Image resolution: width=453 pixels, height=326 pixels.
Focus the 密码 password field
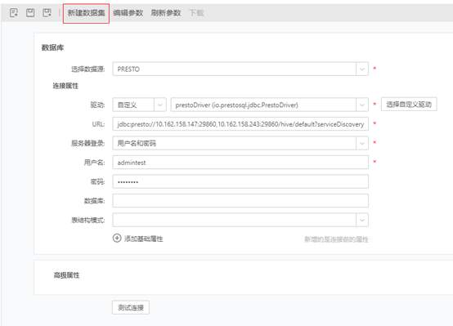click(240, 181)
